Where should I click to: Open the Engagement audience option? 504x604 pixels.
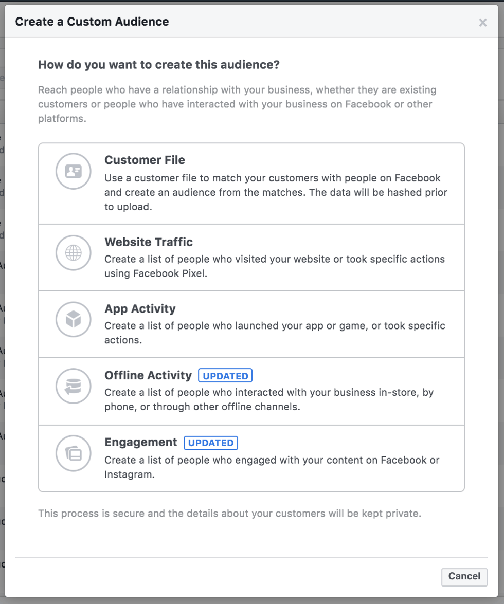pos(252,457)
